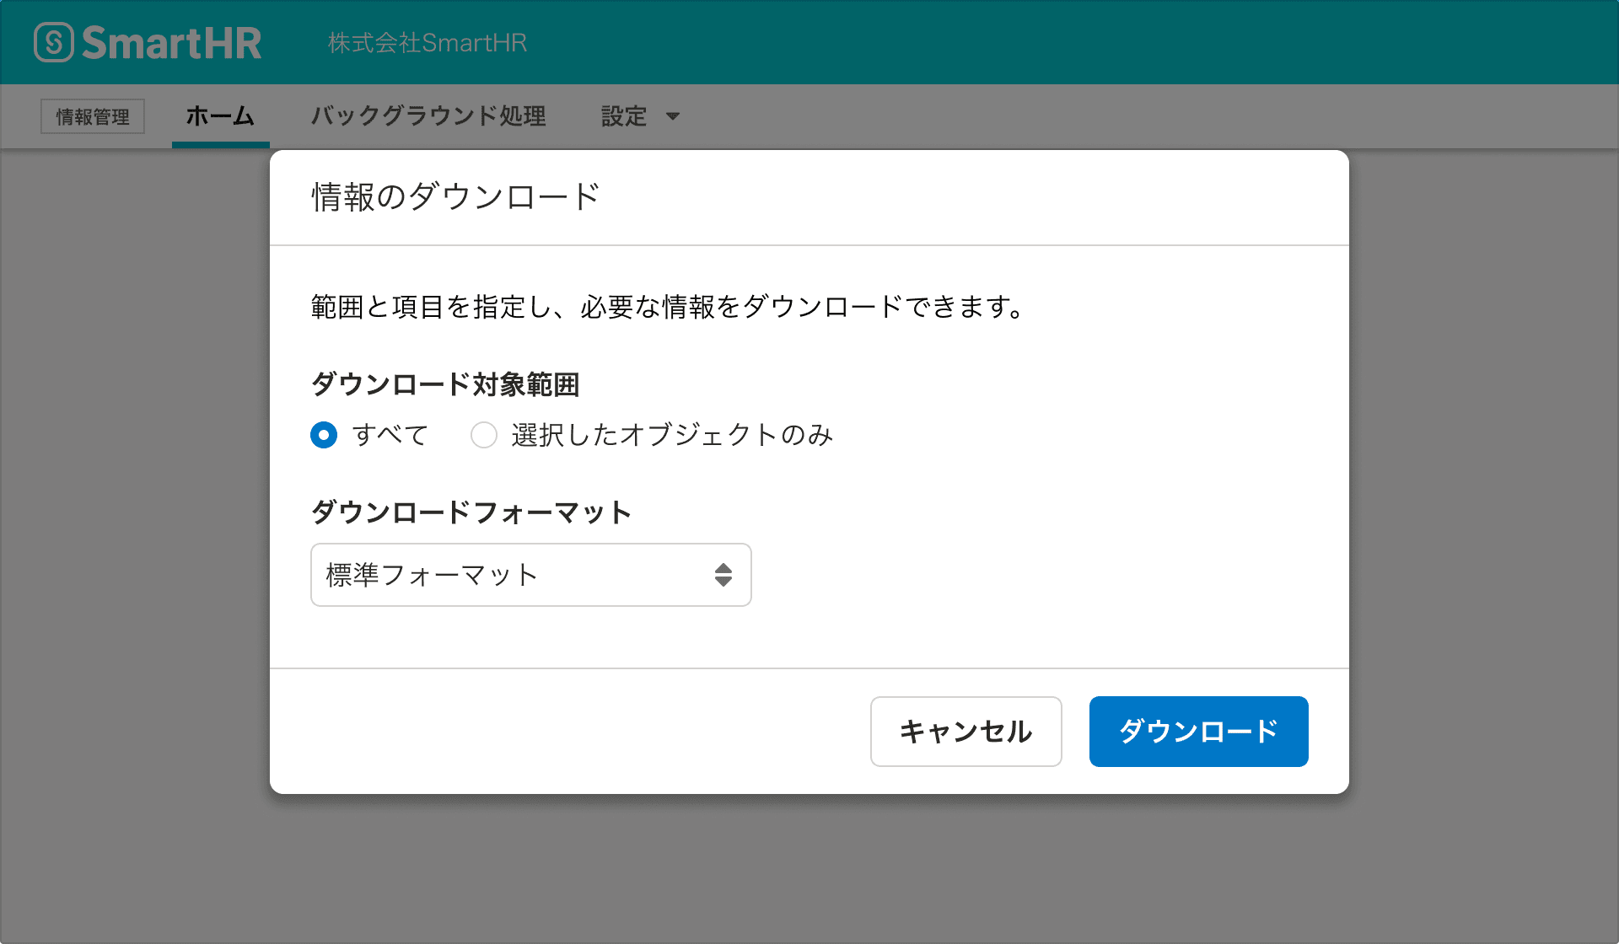
Task: Click the ホーム tab's teal underline indicator
Action: [x=220, y=143]
